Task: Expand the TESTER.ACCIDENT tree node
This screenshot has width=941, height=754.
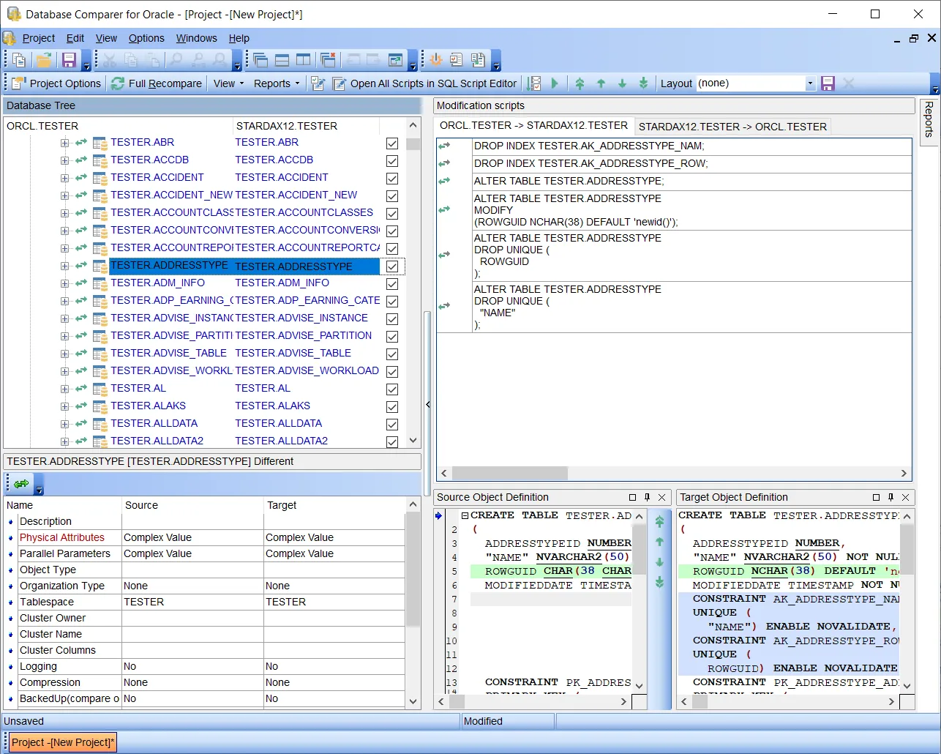Action: click(65, 178)
